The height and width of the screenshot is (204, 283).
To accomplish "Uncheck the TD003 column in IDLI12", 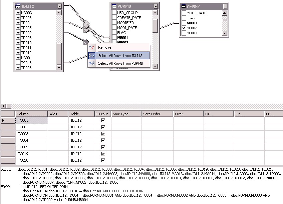I will pos(18,17).
